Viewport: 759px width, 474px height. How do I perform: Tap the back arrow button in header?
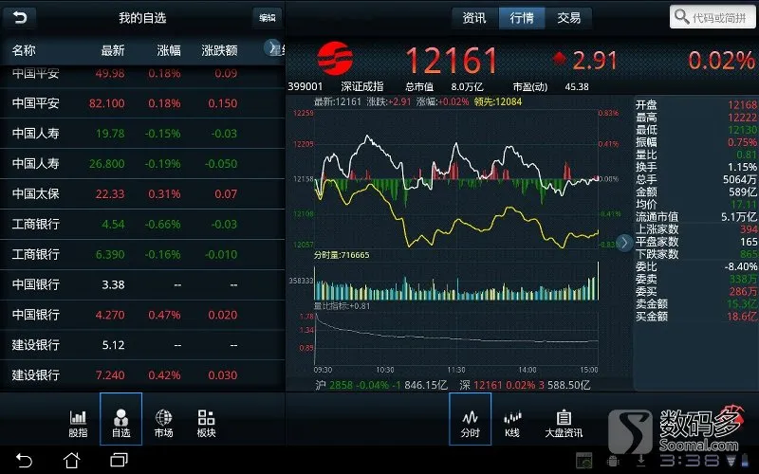(x=20, y=18)
